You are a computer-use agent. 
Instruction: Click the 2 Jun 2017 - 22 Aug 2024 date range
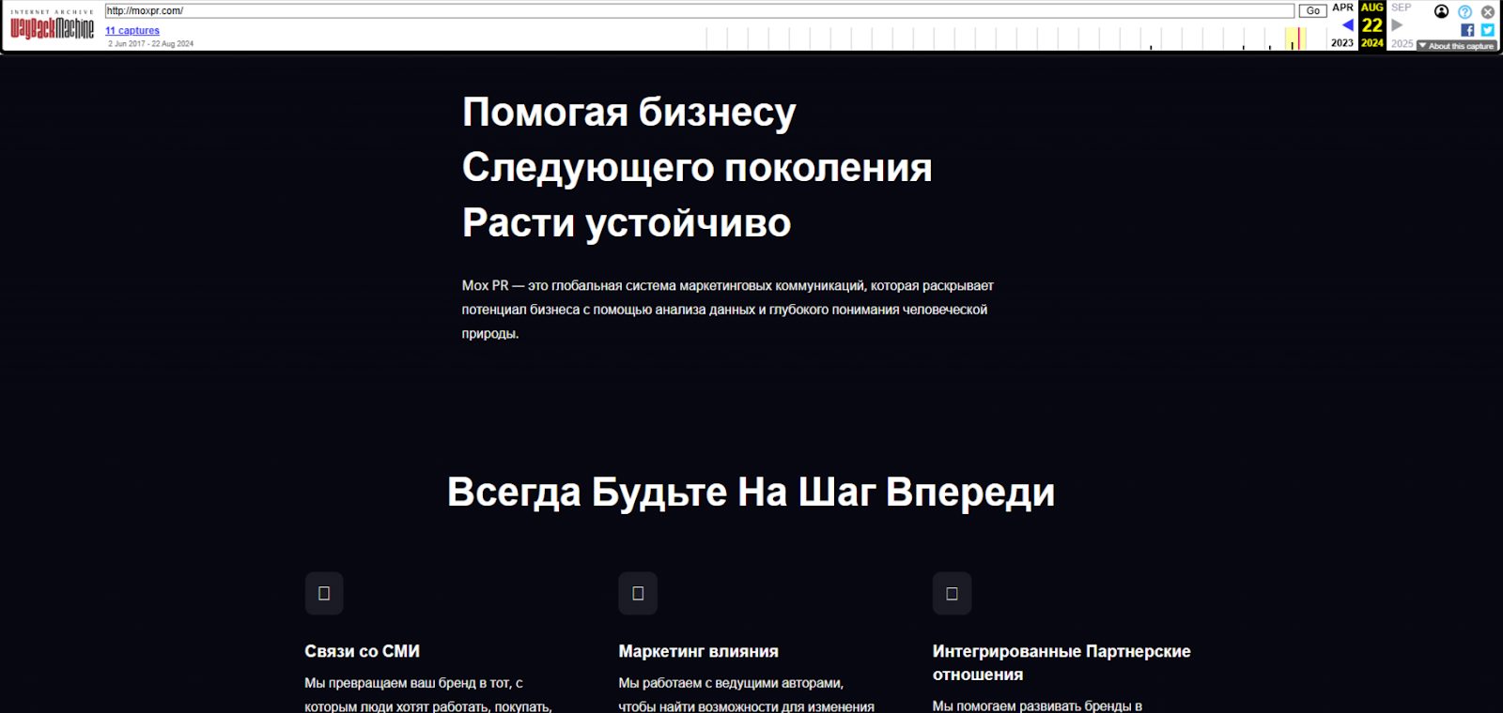[x=150, y=44]
